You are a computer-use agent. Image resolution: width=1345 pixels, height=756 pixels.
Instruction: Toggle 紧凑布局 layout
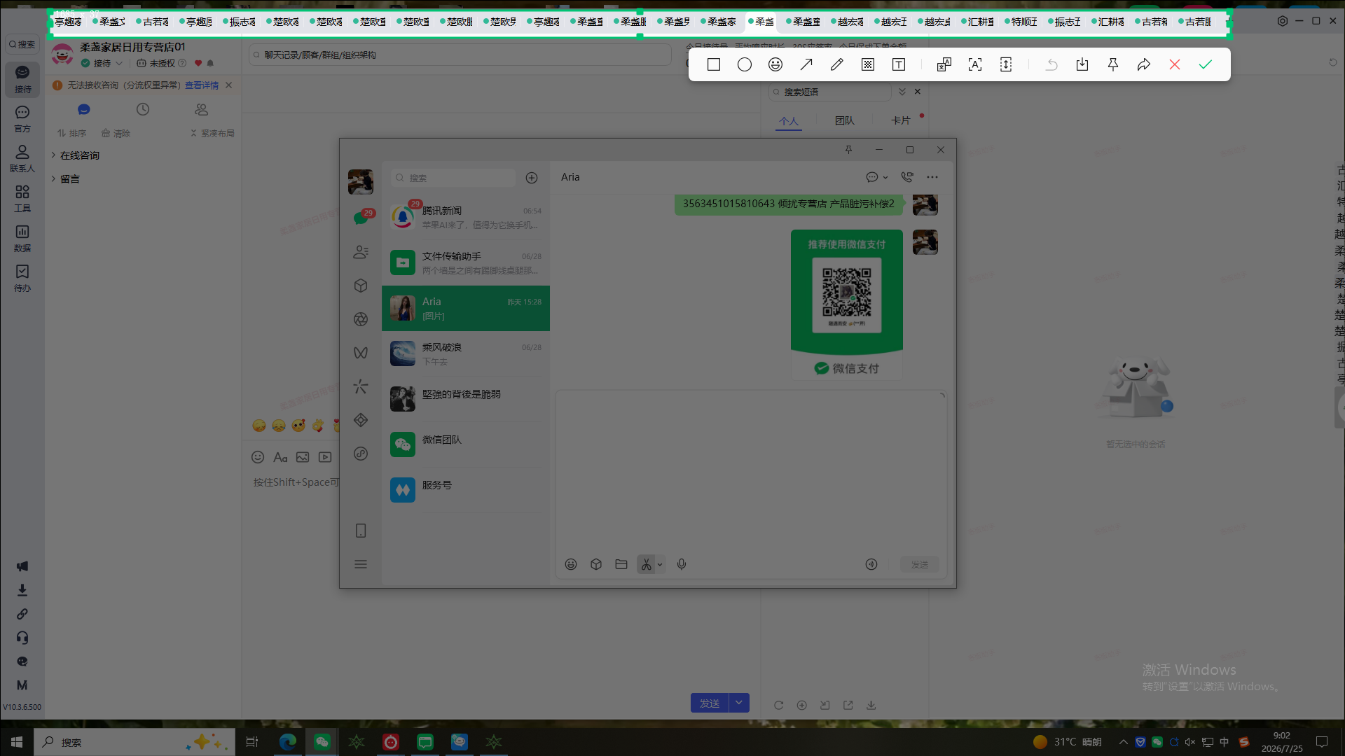click(x=212, y=133)
